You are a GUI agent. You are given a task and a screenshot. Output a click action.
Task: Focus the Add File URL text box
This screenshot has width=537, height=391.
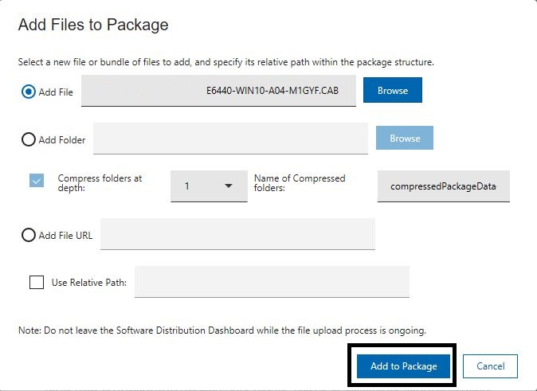[x=237, y=234]
